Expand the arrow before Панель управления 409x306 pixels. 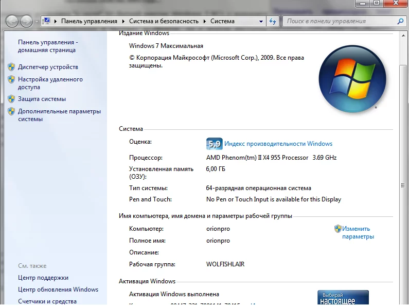(x=55, y=21)
